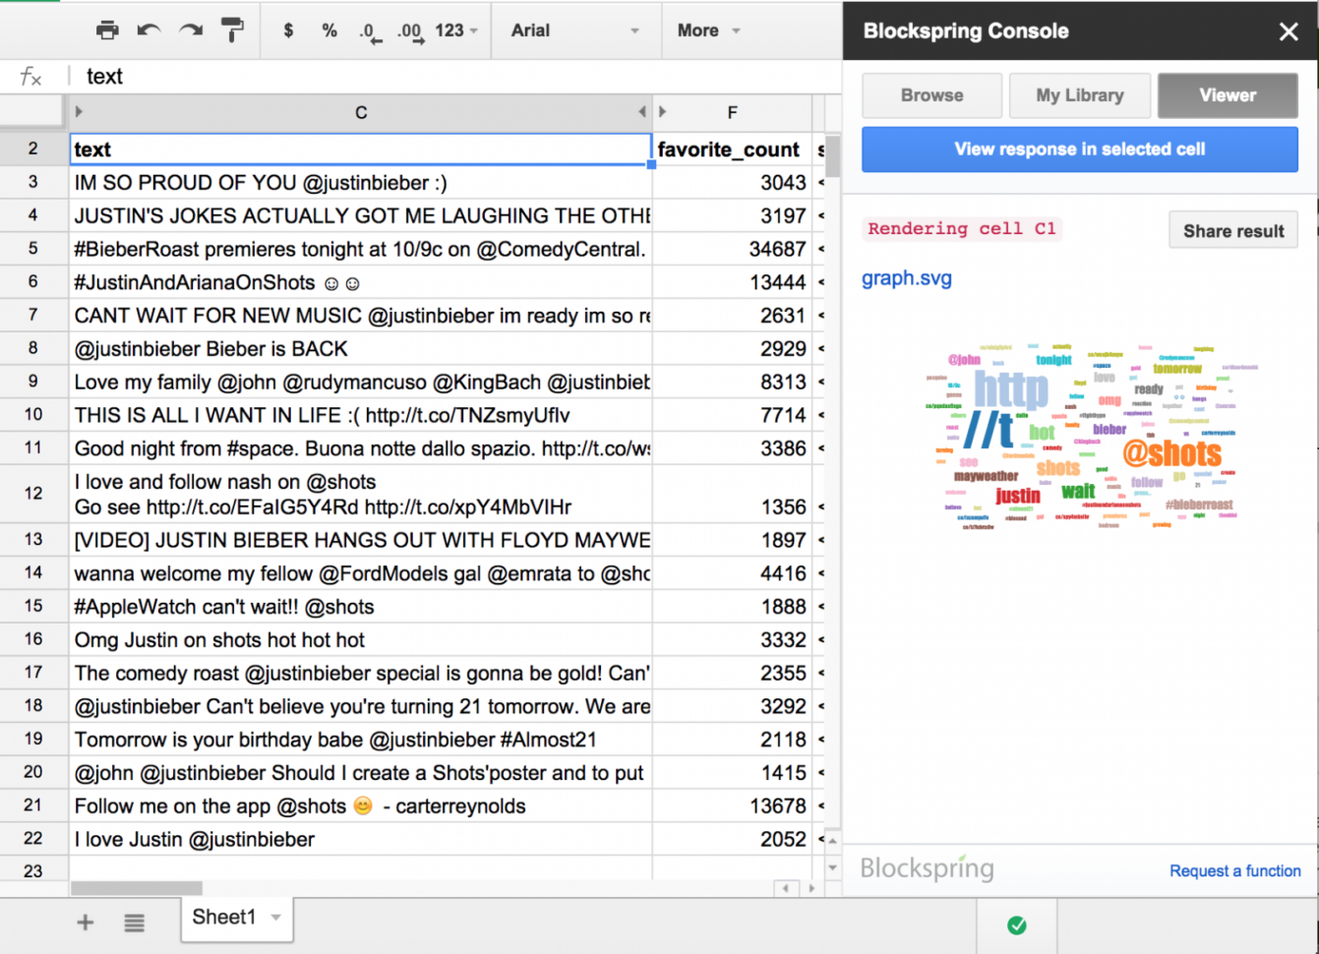The height and width of the screenshot is (954, 1319).
Task: Switch to the My Library tab
Action: point(1079,95)
